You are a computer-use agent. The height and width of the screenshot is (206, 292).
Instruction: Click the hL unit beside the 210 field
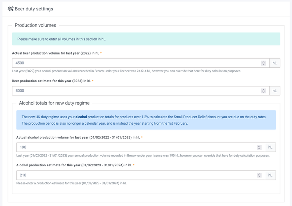[270, 175]
